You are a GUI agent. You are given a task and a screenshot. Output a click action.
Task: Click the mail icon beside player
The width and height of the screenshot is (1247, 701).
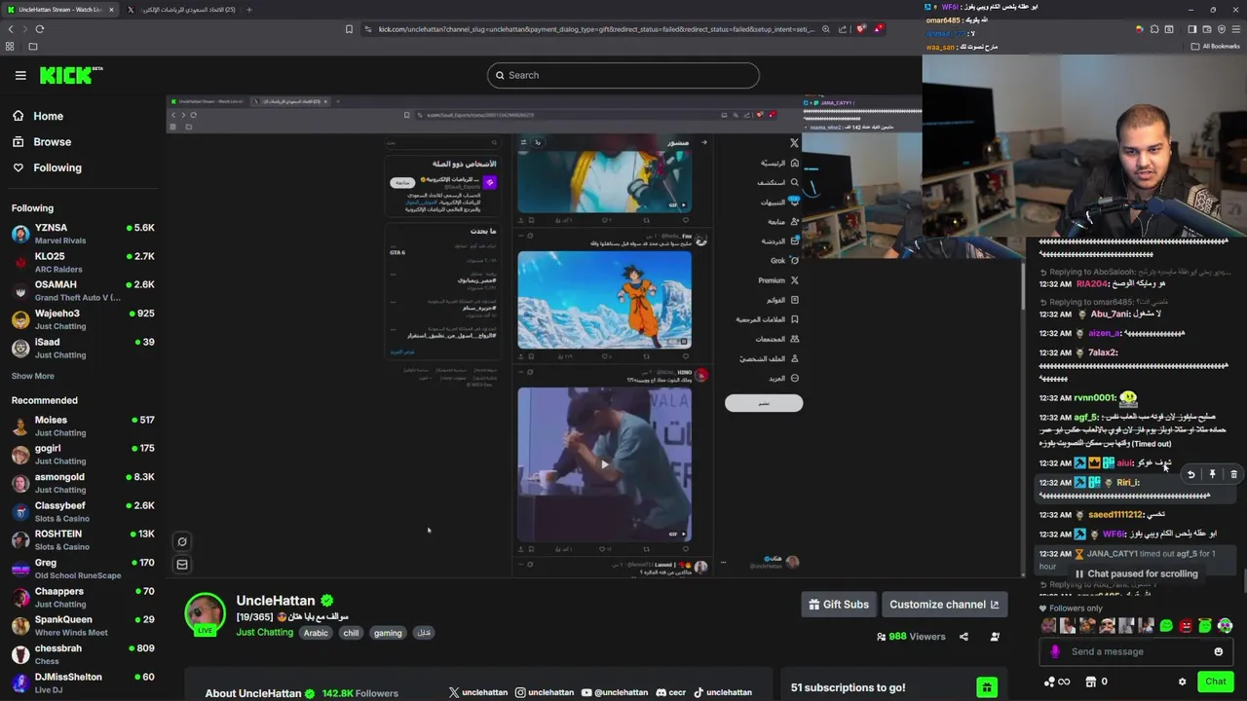182,564
